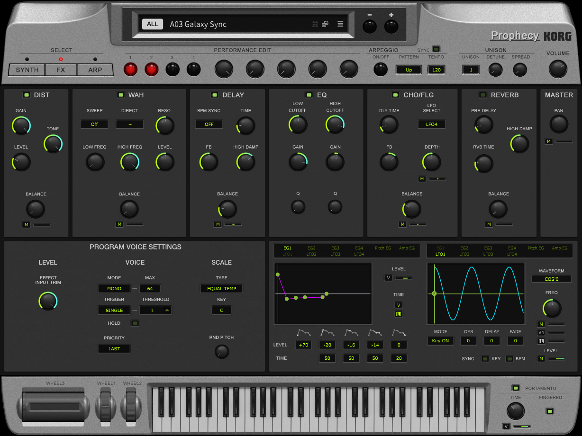Click the M button under WAH balance
The height and width of the screenshot is (436, 582).
[x=119, y=224]
